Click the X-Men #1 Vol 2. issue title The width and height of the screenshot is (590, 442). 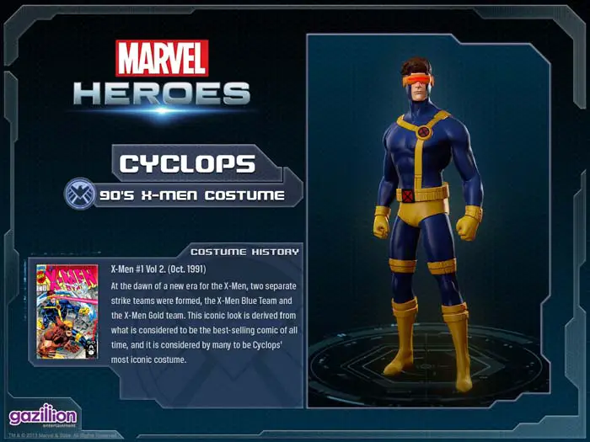coord(158,269)
